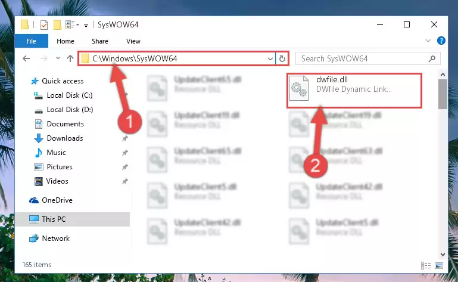
Task: Click the scrollbar down arrow
Action: point(443,255)
